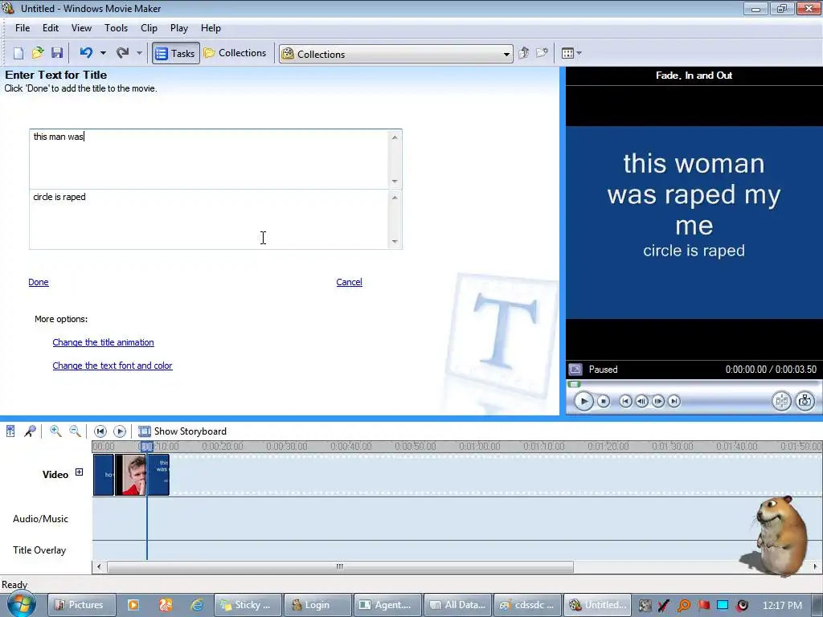
Task: Save the project with the floppy disk icon
Action: [57, 53]
